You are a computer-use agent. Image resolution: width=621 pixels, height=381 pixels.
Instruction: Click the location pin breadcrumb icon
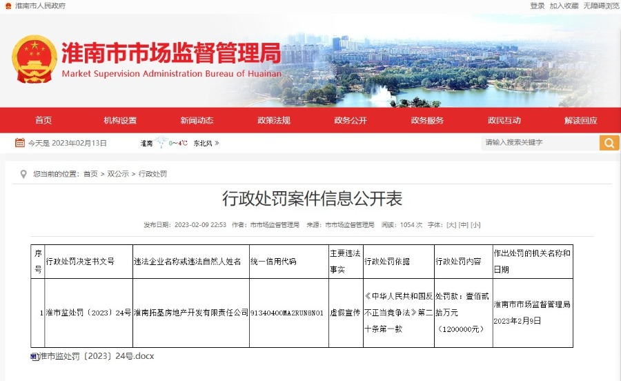(23, 174)
